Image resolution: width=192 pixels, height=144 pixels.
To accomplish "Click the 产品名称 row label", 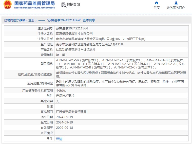I will coord(47,50).
